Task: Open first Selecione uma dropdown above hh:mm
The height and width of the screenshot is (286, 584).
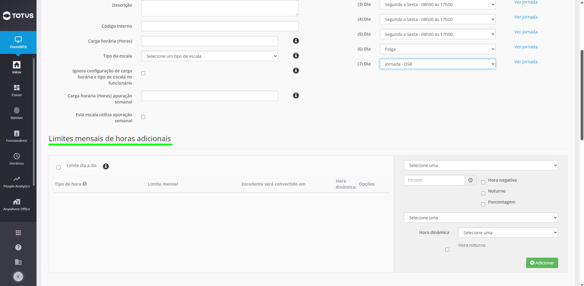Action: [x=481, y=165]
